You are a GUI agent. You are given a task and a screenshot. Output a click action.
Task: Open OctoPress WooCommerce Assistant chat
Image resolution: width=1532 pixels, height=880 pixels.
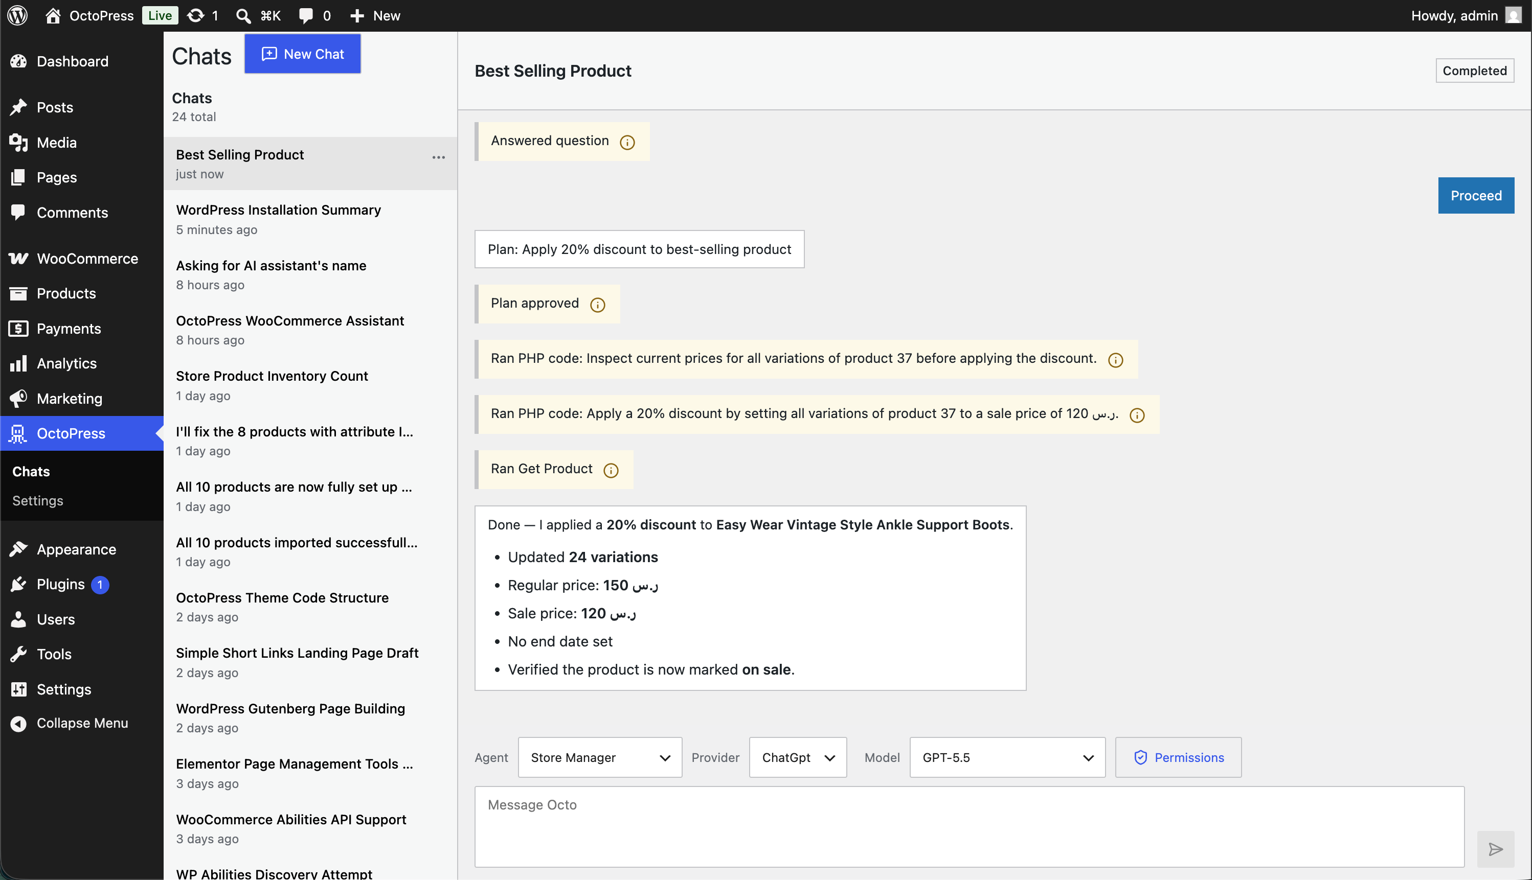pyautogui.click(x=310, y=330)
